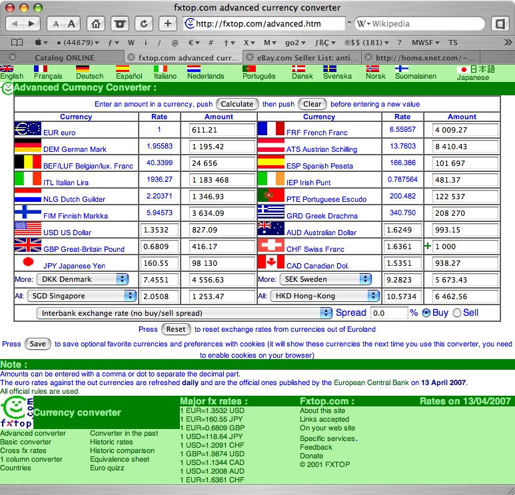Open the Euro quizz link
Viewport: 515px width, 495px height.
tap(107, 468)
